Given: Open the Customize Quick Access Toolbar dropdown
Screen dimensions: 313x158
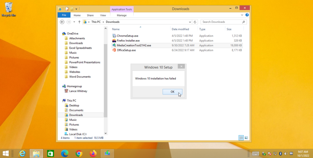Looking at the screenshot, I should coord(76,9).
